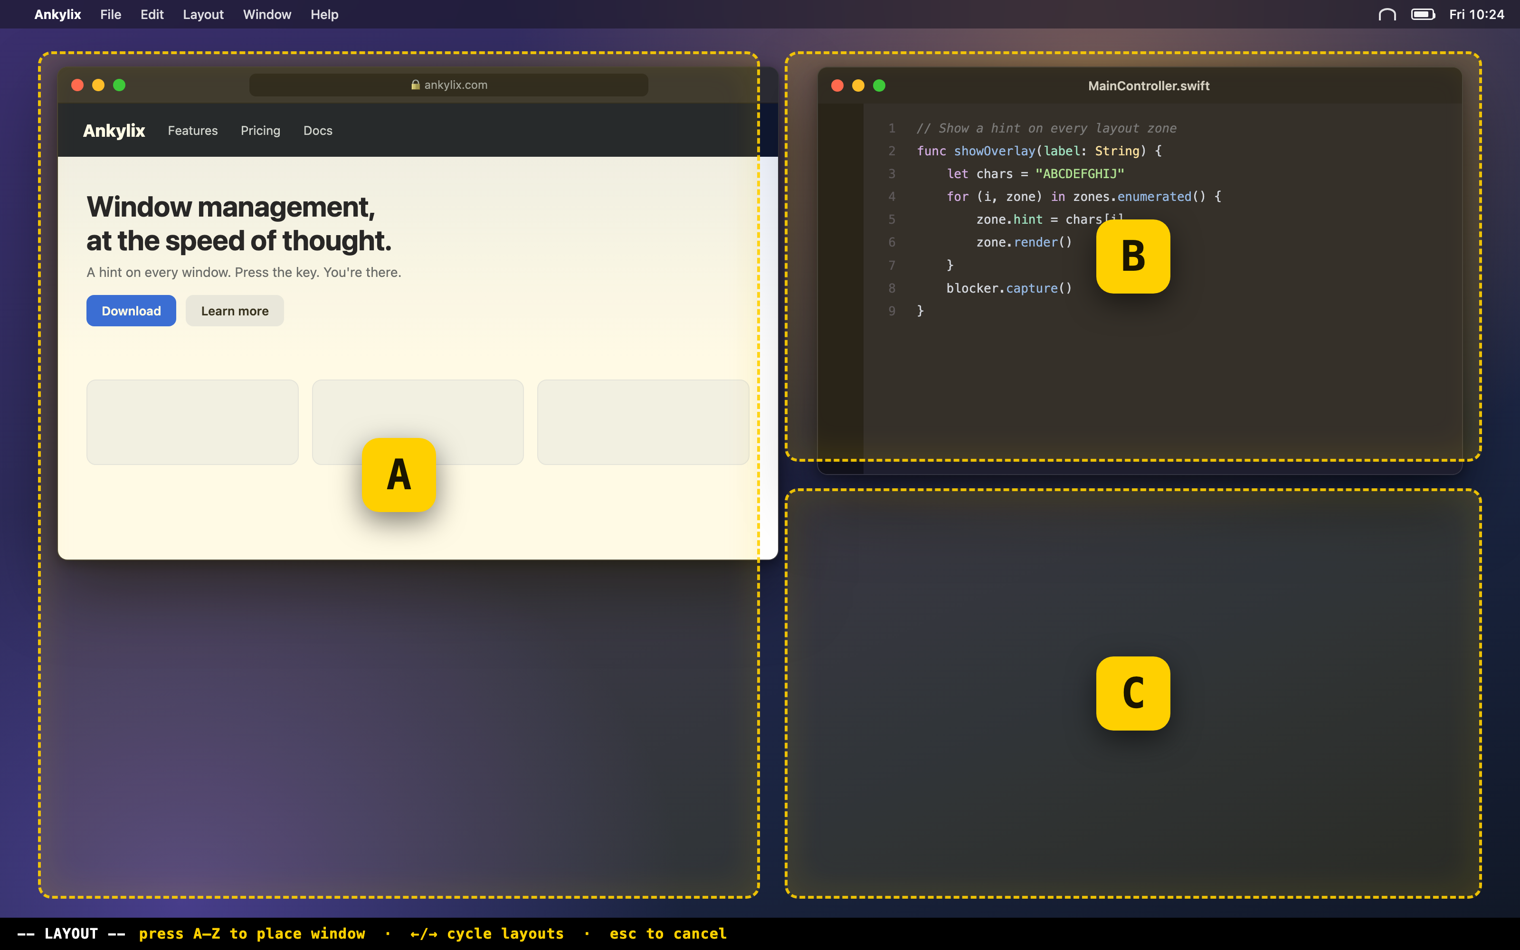Screen dimensions: 1520x950
Task: Click the Ankylix logo on the webpage
Action: [114, 131]
